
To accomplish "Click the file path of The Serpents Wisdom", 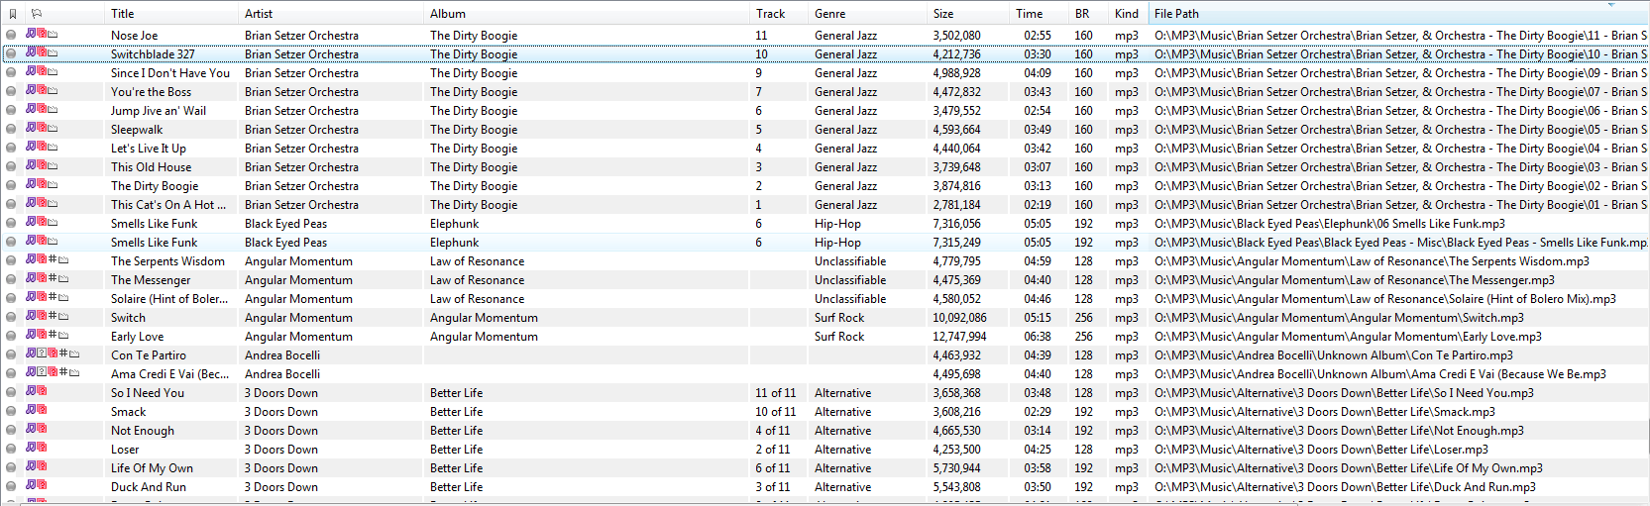I will point(1371,261).
